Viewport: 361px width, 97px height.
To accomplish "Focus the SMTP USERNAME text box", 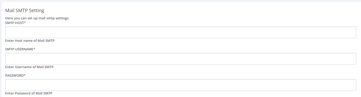I will coord(180,59).
